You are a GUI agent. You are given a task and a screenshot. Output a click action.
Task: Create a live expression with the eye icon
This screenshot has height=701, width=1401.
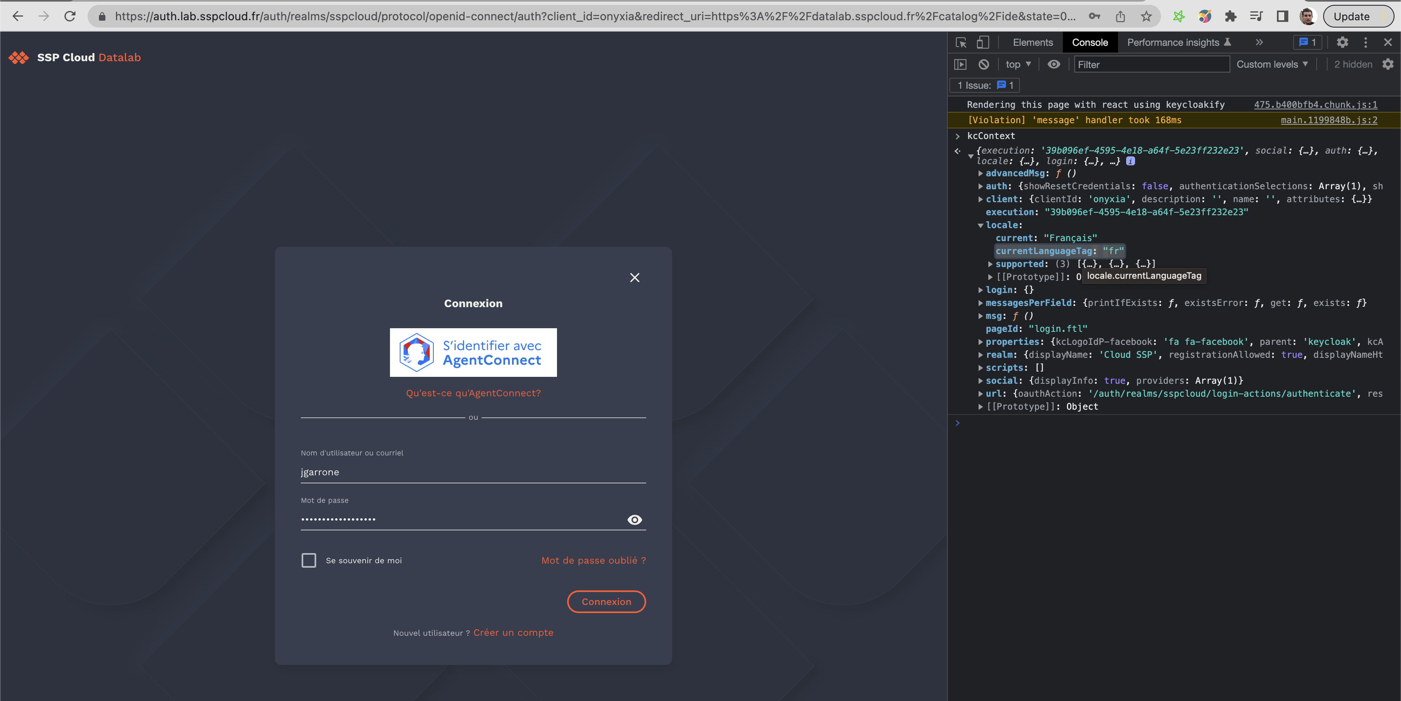click(1054, 64)
